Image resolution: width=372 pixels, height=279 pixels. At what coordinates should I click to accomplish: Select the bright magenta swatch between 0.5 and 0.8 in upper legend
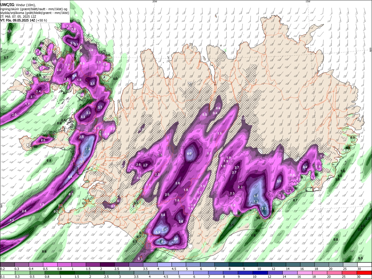[x=51, y=264]
